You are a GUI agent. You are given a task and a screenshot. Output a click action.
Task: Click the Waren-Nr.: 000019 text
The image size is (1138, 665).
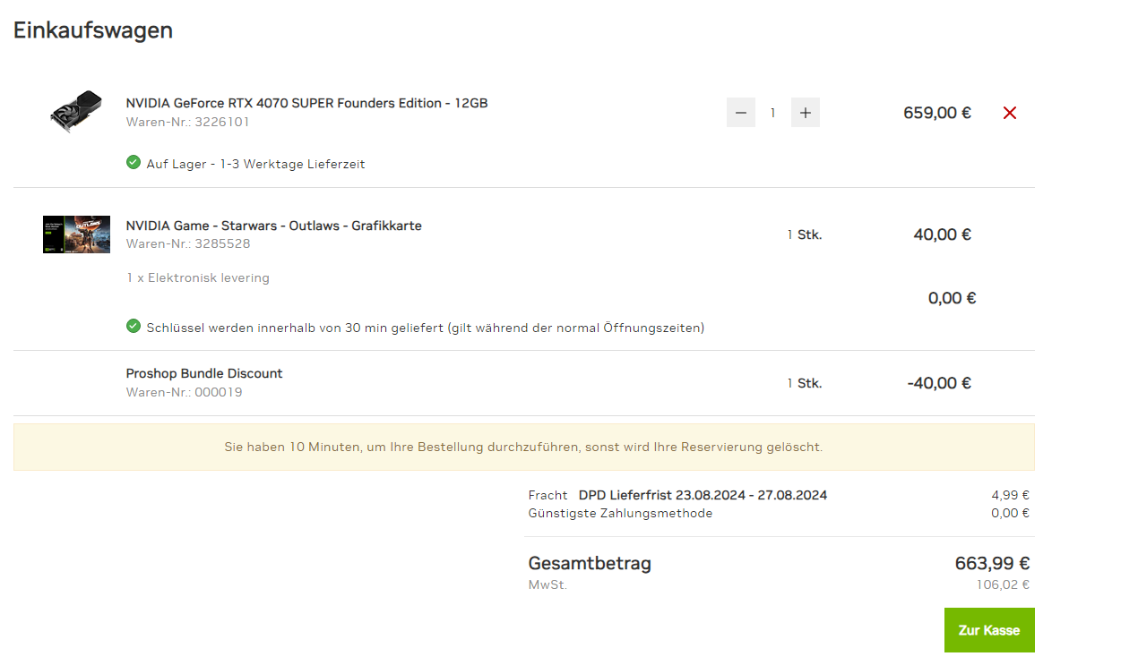pyautogui.click(x=185, y=392)
